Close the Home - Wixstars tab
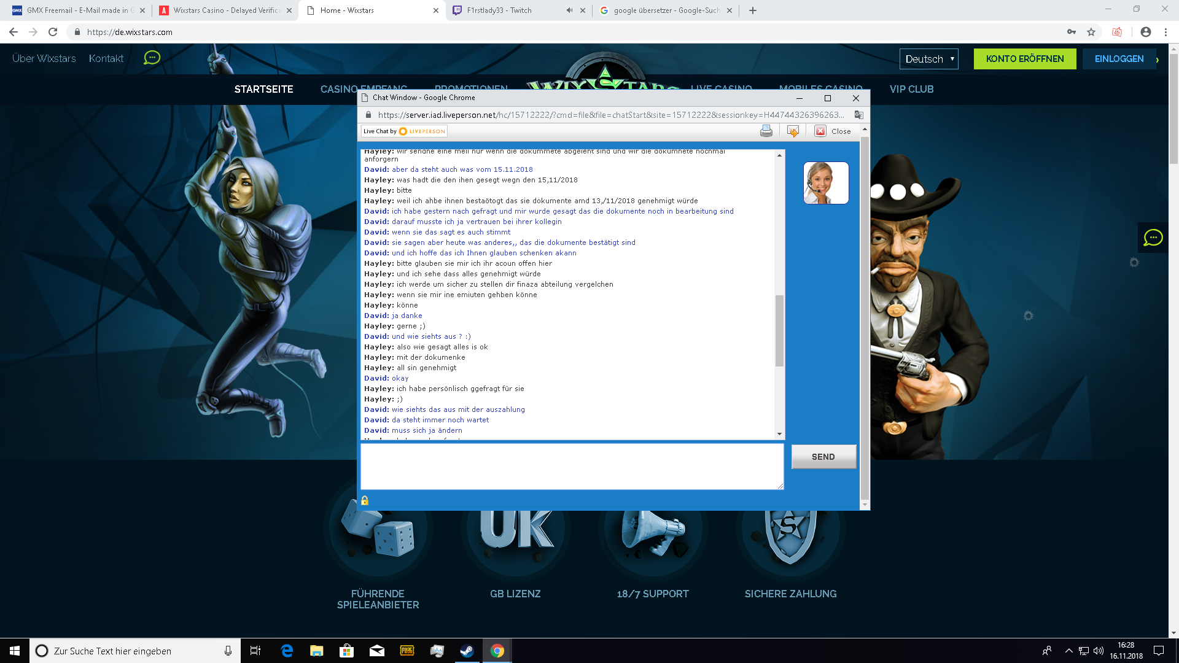The image size is (1179, 663). [436, 10]
